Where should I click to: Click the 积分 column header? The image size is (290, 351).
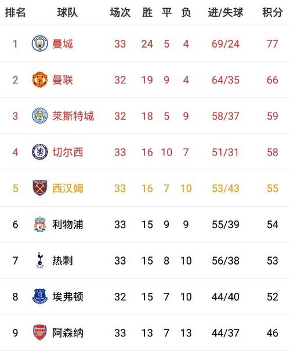tap(273, 12)
